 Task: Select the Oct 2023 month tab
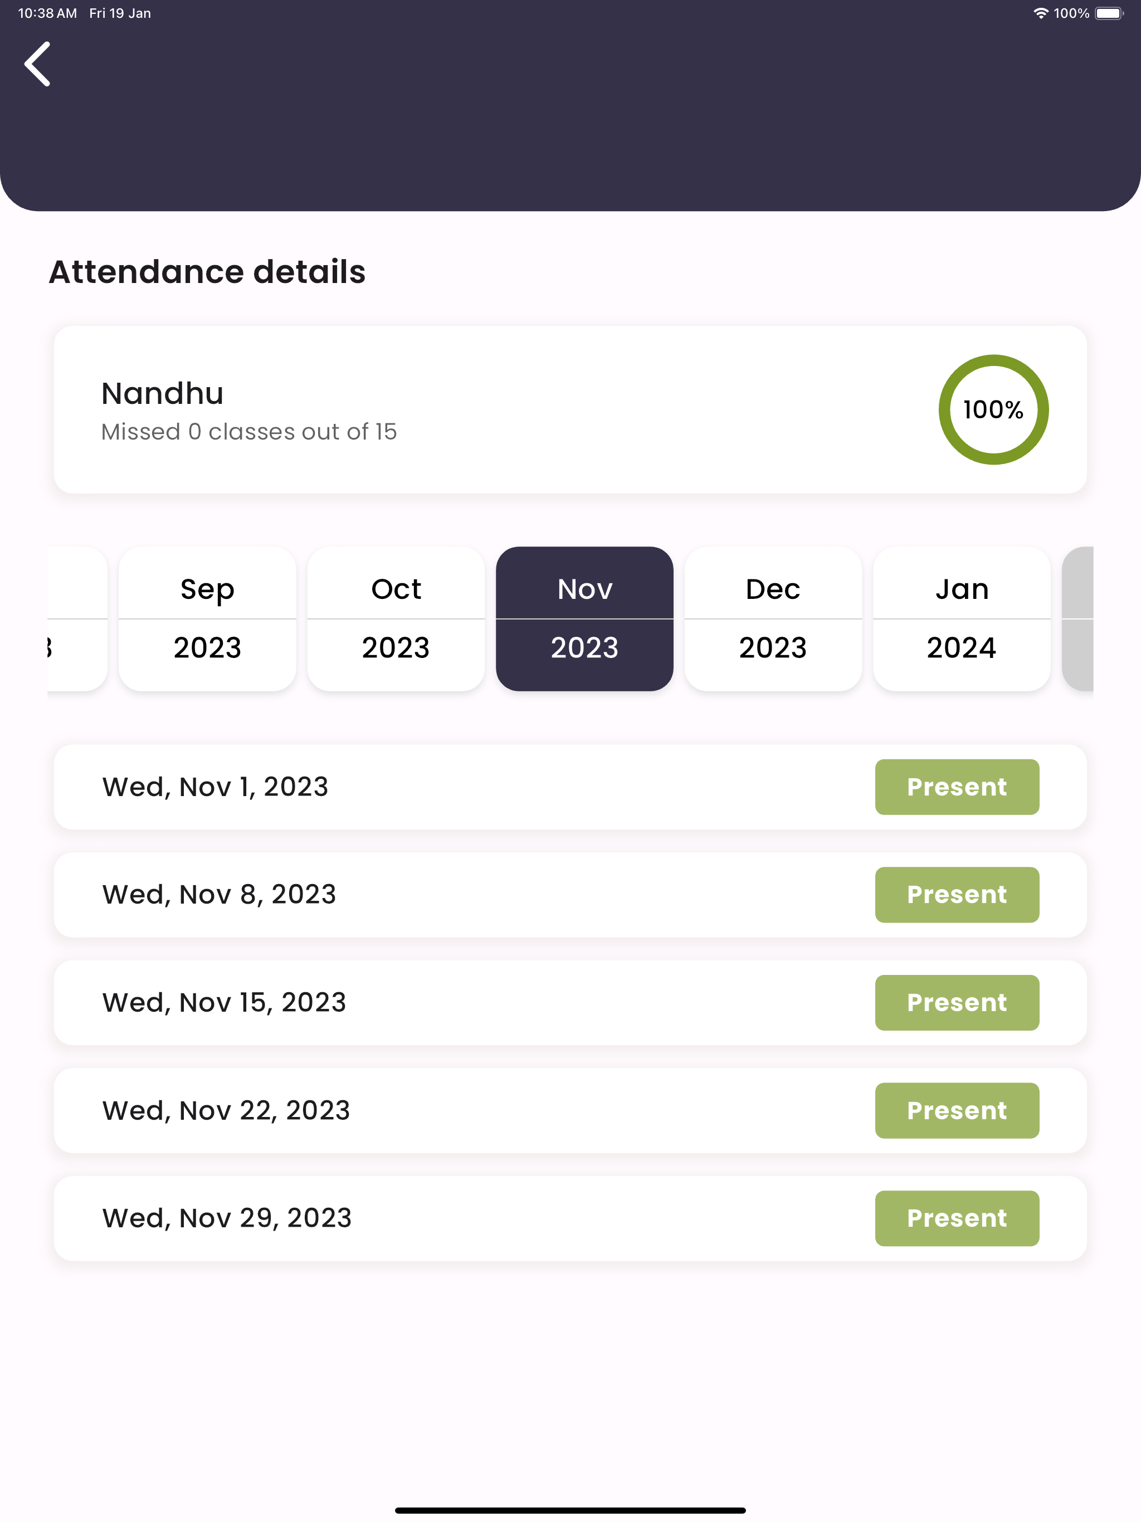396,618
